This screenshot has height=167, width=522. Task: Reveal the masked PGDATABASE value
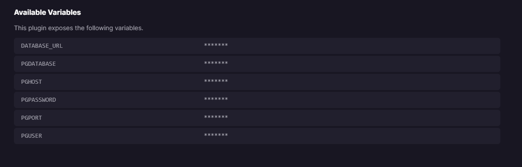click(216, 63)
